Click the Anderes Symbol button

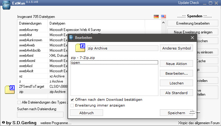pos(176,48)
